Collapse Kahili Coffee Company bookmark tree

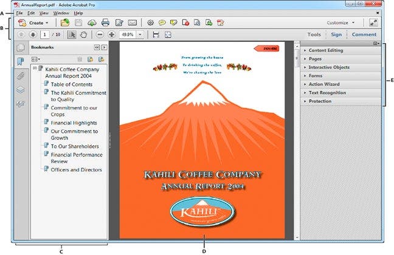tap(34, 69)
